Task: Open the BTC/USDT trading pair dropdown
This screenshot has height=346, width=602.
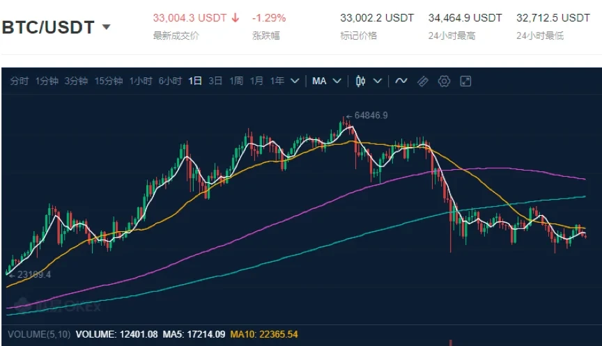Action: coord(107,27)
